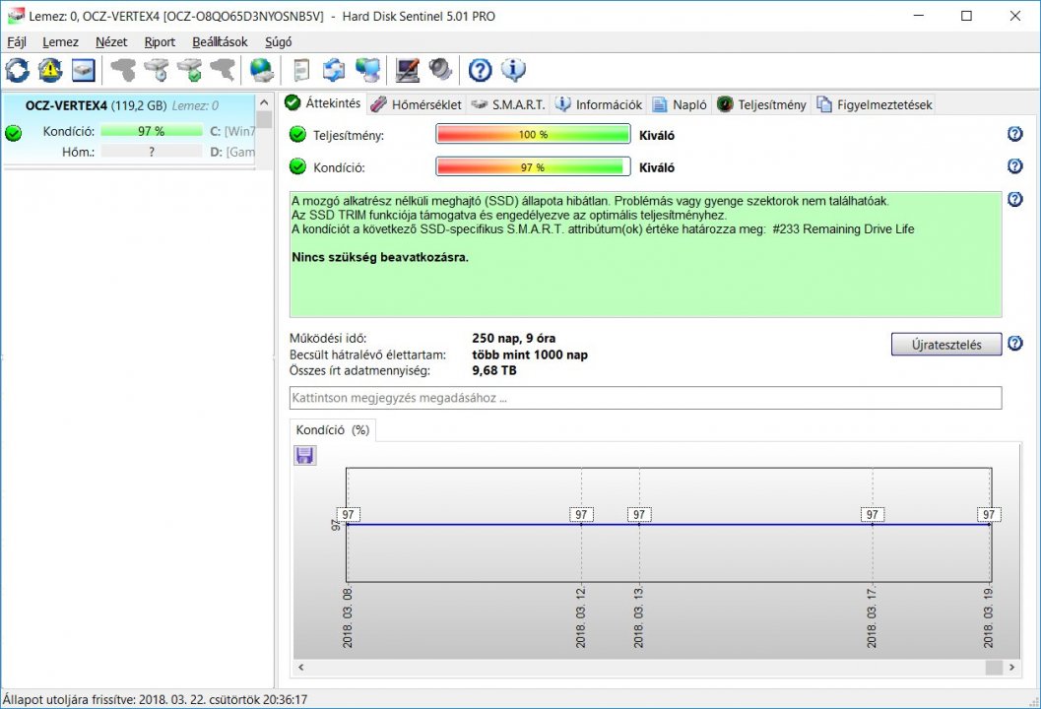Click the first grayed-out disk test icon
Screen dimensions: 1041x709
click(123, 70)
